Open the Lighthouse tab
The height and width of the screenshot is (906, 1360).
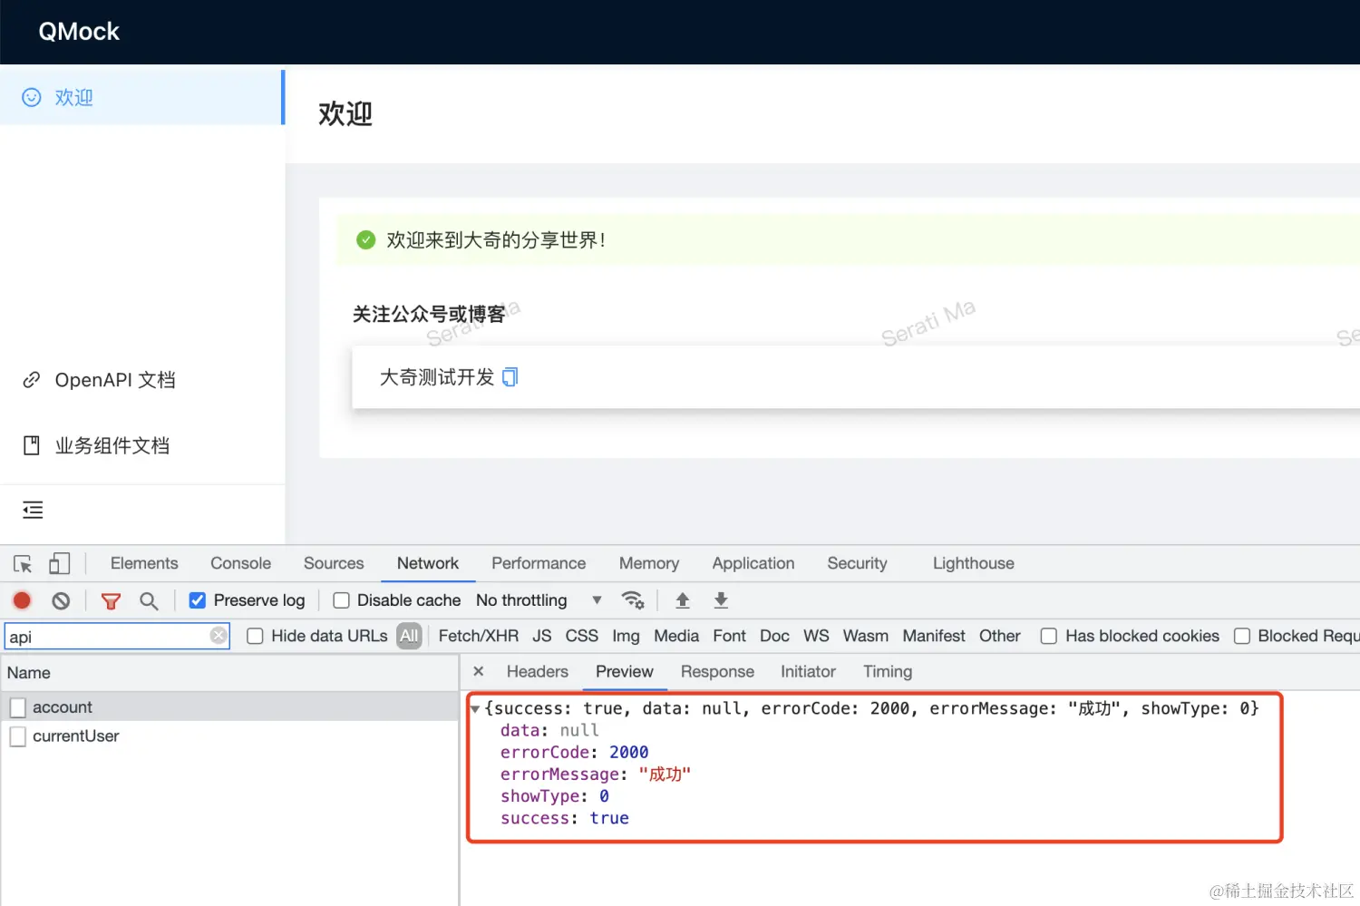point(974,563)
